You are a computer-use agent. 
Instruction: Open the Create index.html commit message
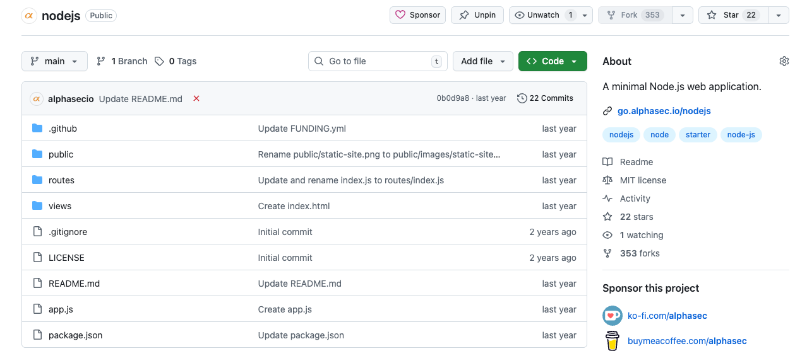pos(294,206)
